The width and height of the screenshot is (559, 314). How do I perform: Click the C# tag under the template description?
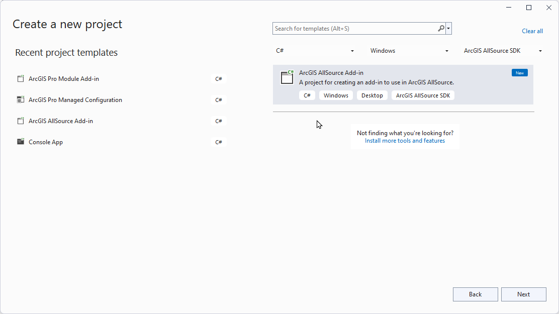[x=307, y=95]
